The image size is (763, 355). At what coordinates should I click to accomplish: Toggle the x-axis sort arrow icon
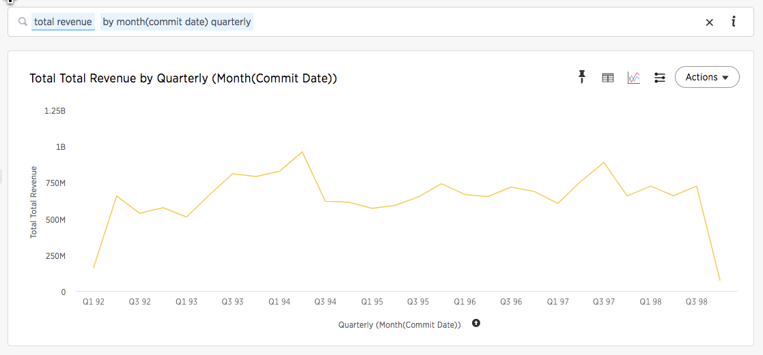(x=476, y=323)
